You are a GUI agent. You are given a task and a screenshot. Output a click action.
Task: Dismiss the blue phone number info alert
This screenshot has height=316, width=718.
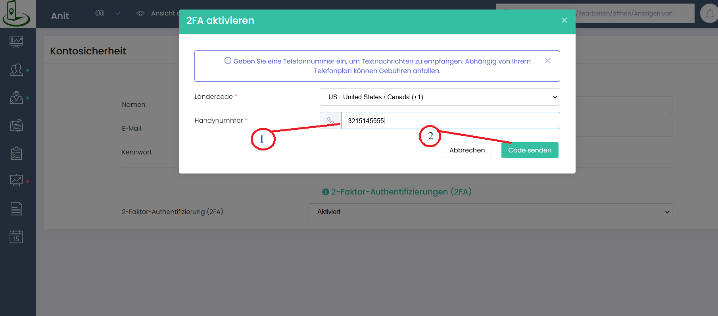pos(547,61)
